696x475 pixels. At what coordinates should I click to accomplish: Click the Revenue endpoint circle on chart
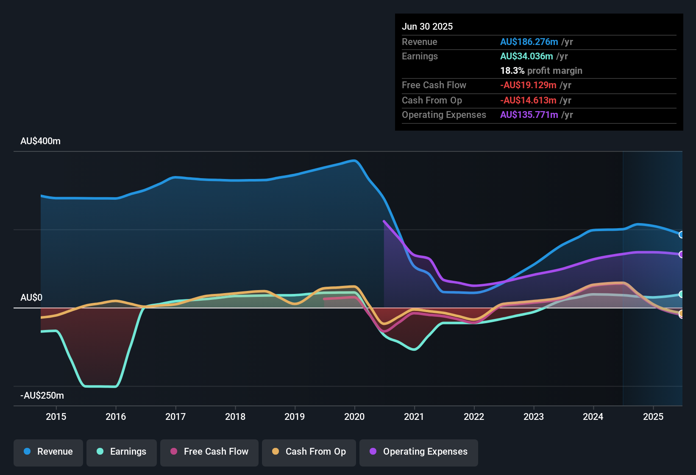pyautogui.click(x=682, y=235)
